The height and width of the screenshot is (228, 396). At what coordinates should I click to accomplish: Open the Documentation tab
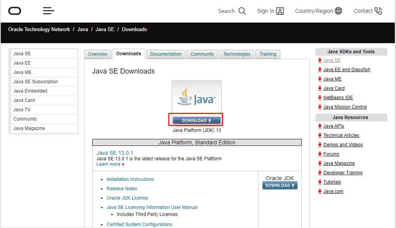point(165,54)
